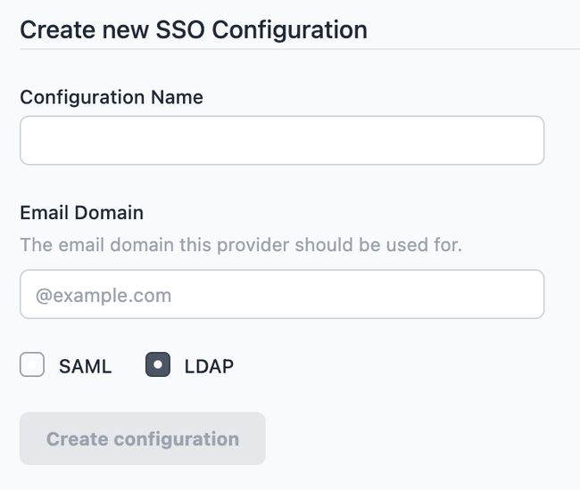Uncheck the LDAP checkbox
This screenshot has width=580, height=490.
coord(158,365)
